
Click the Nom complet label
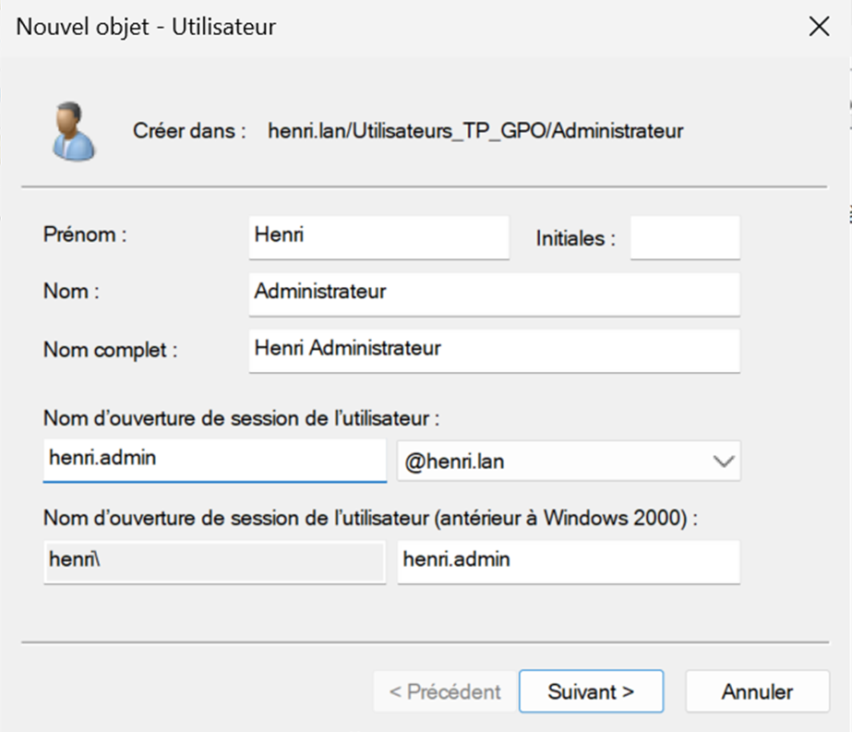pos(110,350)
